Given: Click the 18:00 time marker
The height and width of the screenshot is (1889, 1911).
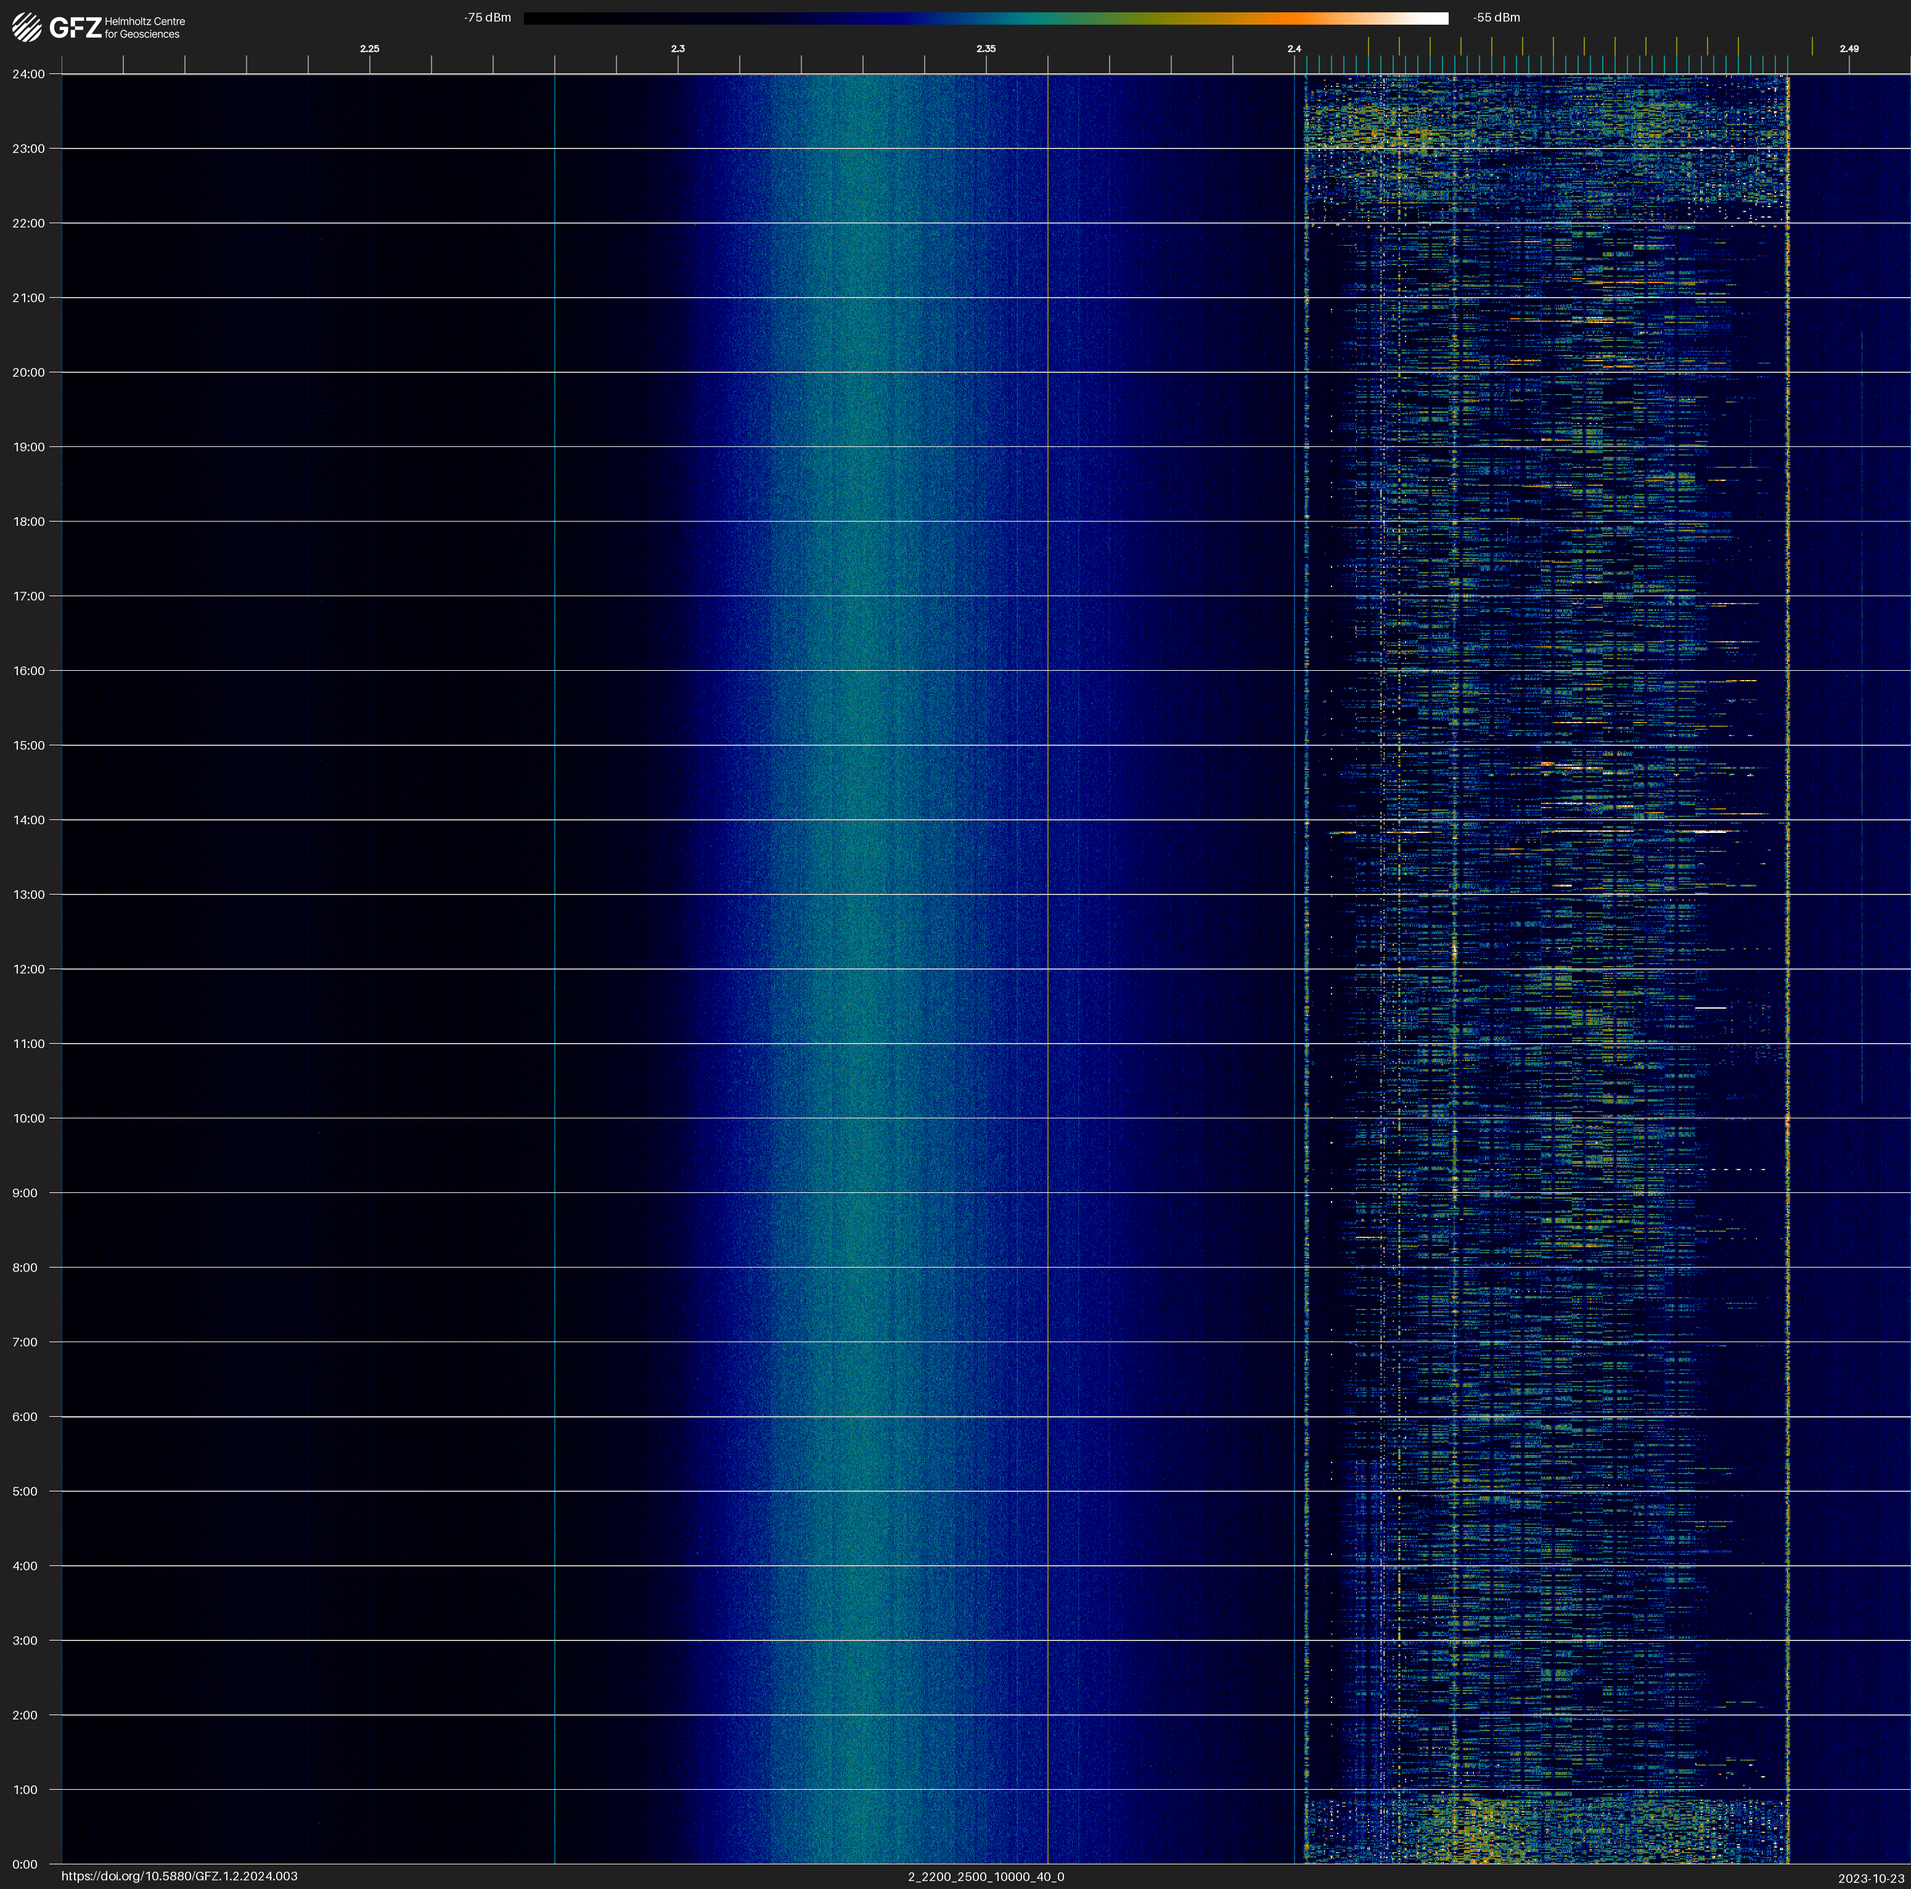Looking at the screenshot, I should click(29, 521).
